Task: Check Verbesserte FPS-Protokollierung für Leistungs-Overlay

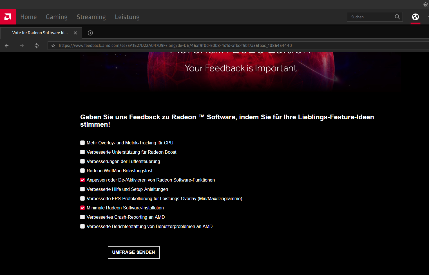Action: (x=82, y=198)
